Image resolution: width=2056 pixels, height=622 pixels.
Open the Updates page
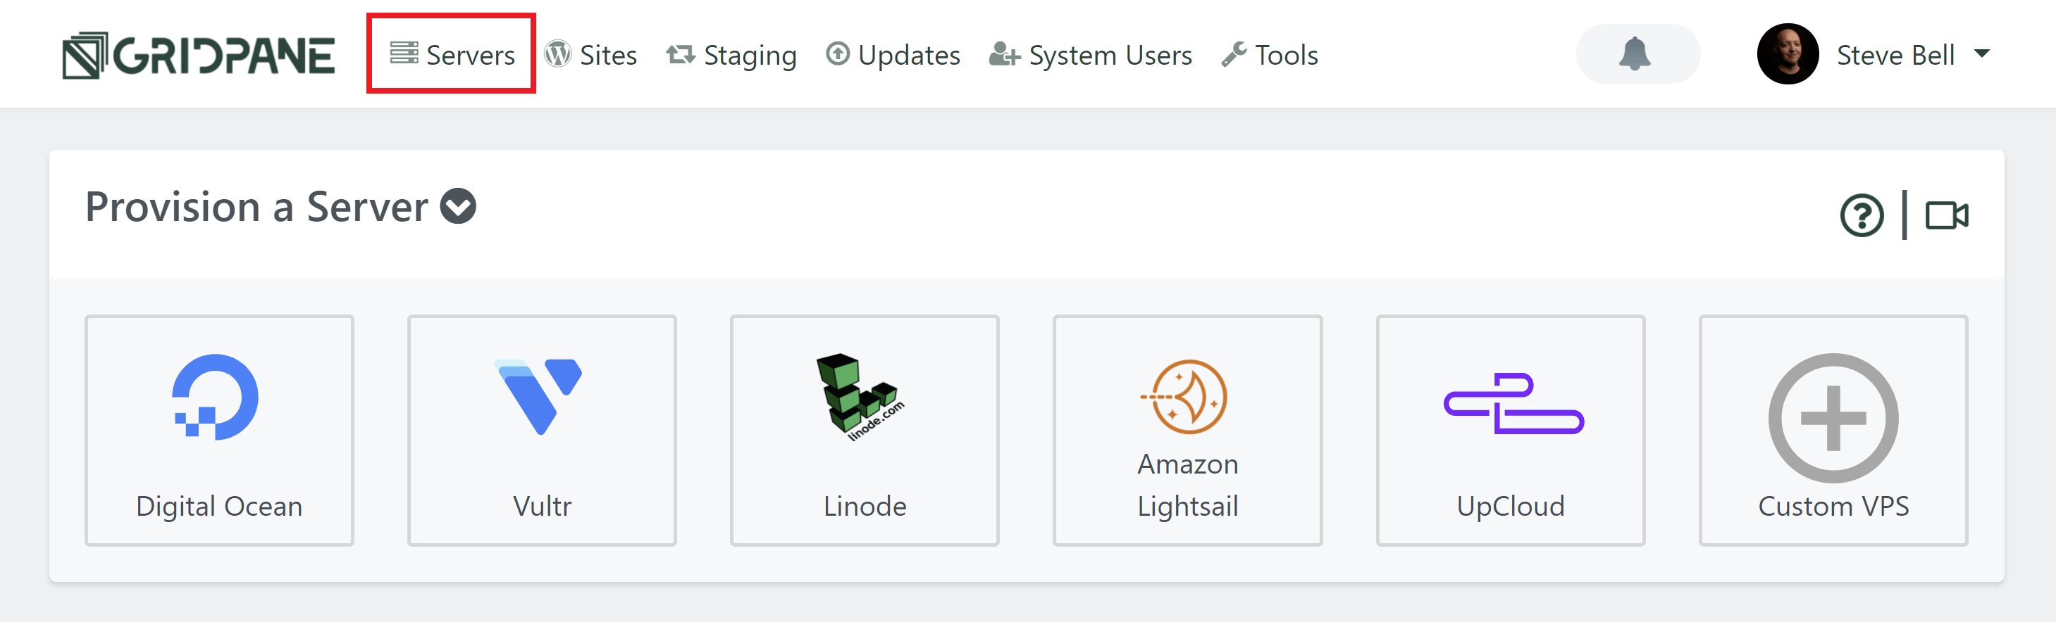click(x=893, y=55)
